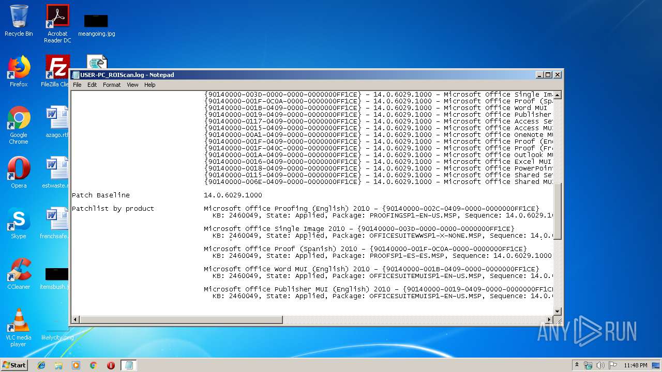Viewport: 662px width, 372px height.
Task: Open the Notepad Help menu
Action: (x=150, y=85)
